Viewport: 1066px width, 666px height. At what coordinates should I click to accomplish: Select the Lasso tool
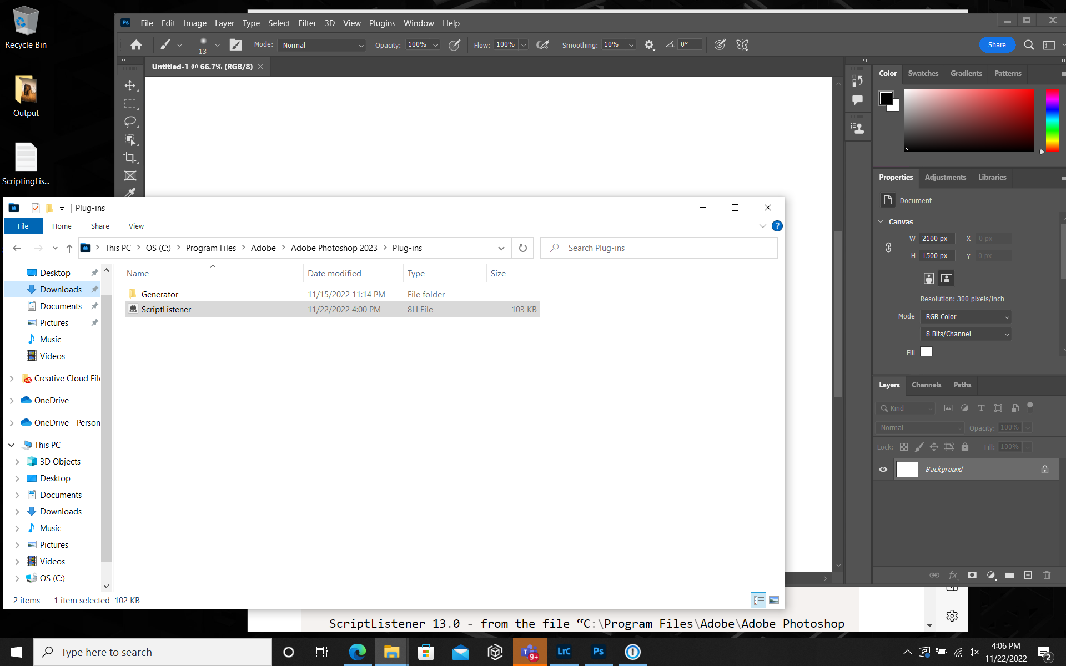click(x=130, y=122)
